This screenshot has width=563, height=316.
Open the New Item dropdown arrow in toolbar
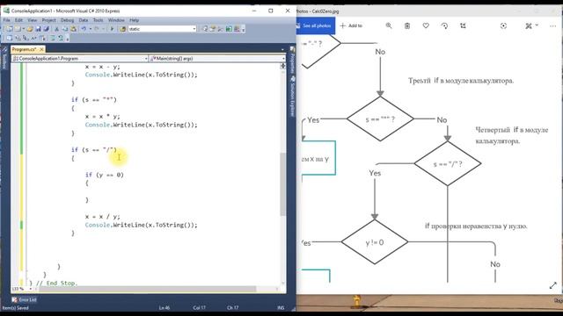(24, 29)
